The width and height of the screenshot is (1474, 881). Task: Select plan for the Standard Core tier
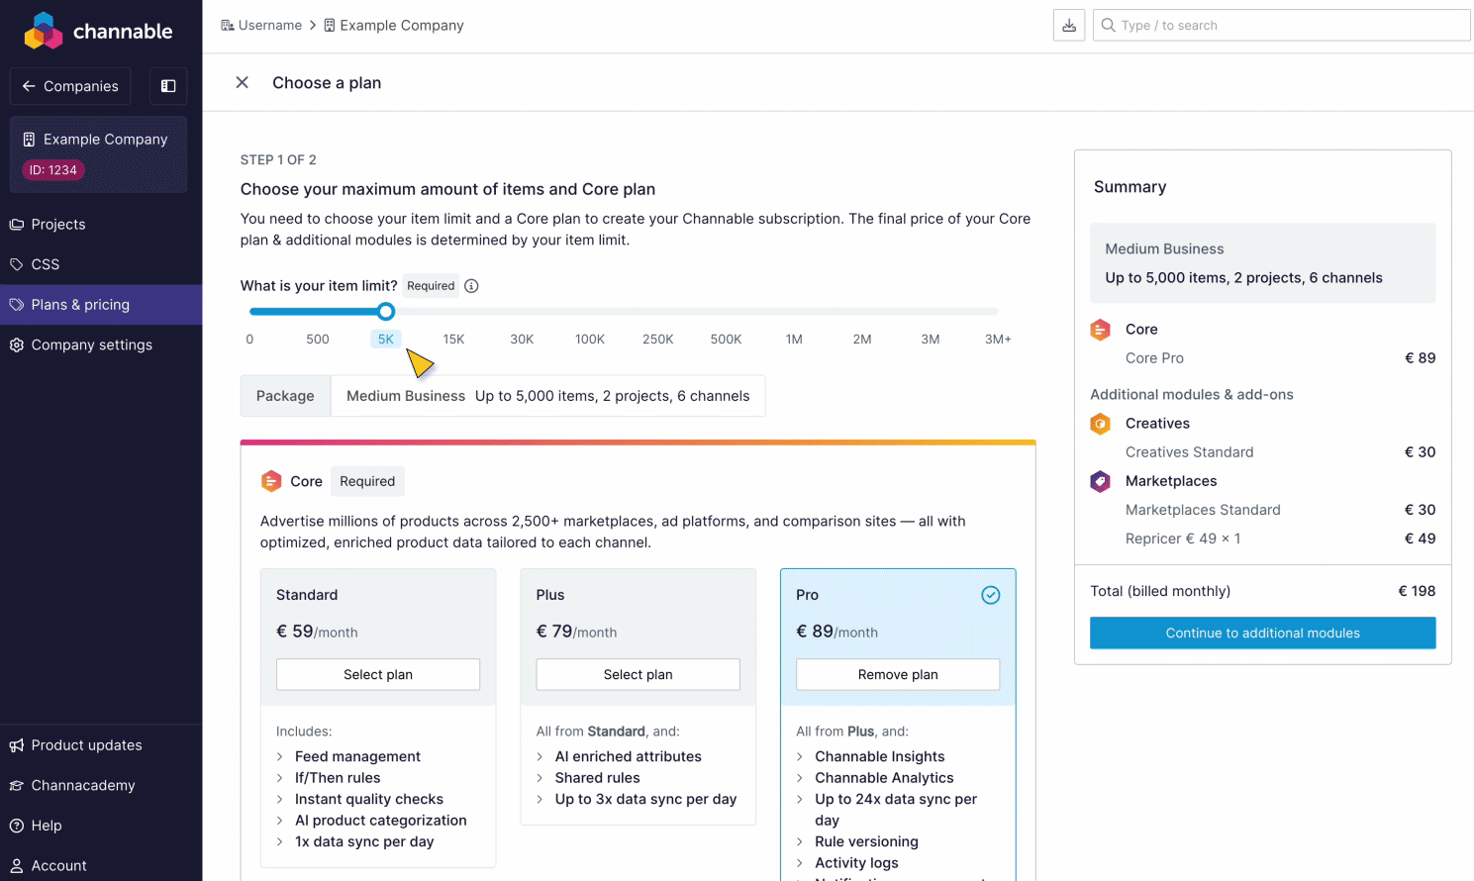point(377,674)
